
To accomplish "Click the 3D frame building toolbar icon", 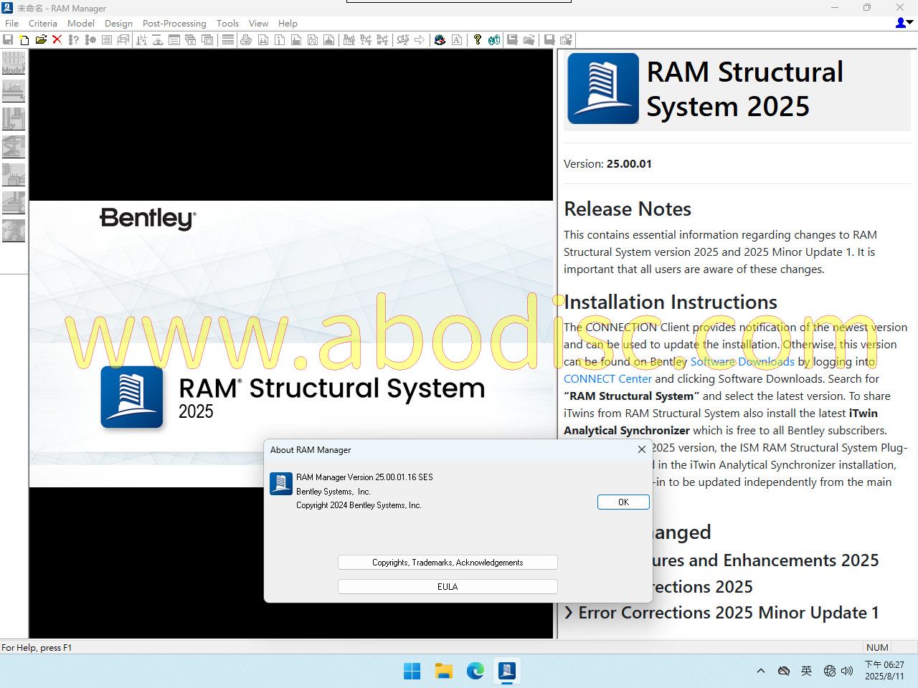I will tap(123, 40).
